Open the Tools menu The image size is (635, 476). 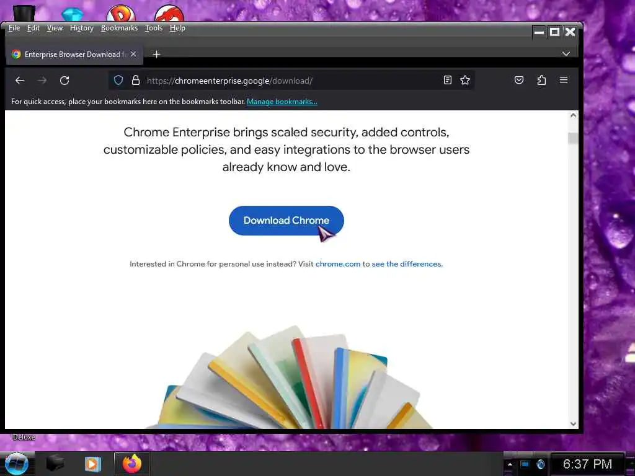[154, 28]
